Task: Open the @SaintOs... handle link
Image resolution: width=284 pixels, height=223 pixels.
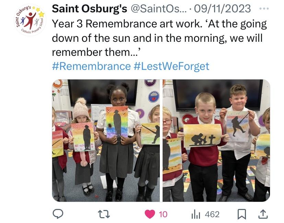Action: coord(158,9)
